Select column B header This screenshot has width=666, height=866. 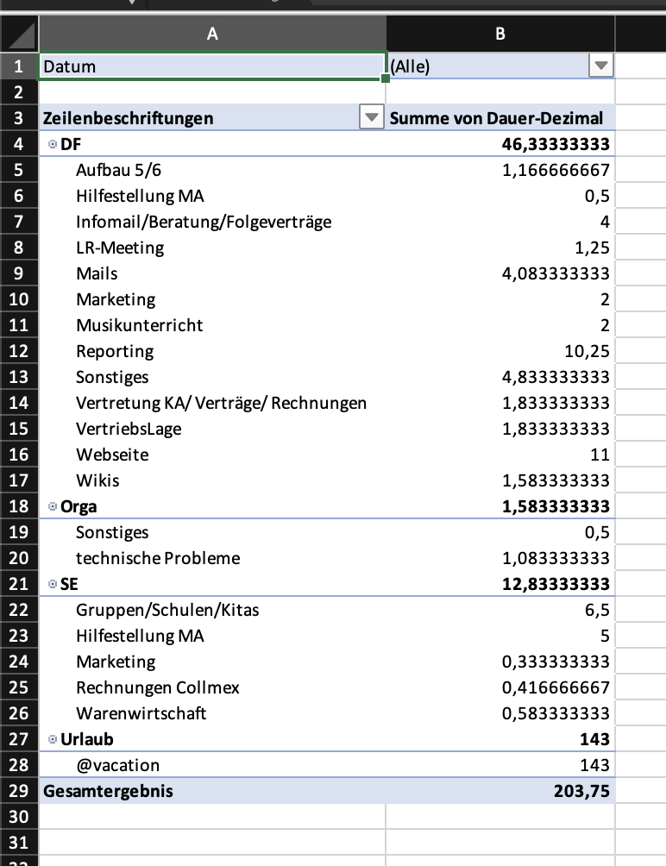[500, 34]
